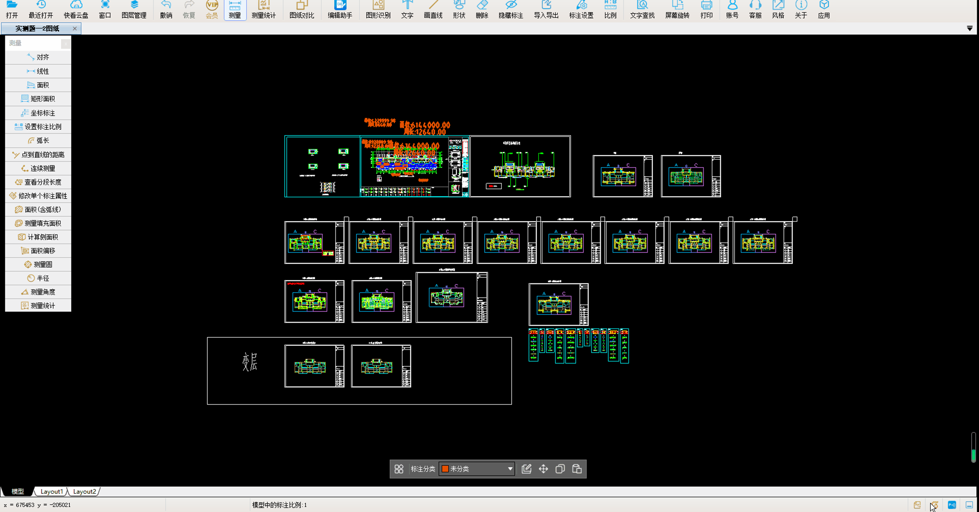This screenshot has width=979, height=512.
Task: Click the move arrows icon in annotation bar
Action: (x=543, y=469)
